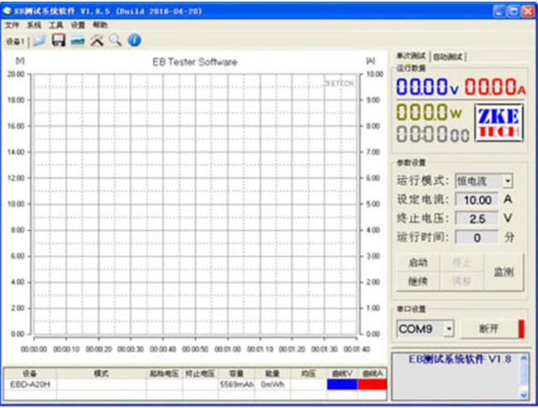This screenshot has width=538, height=408.
Task: Click the 均压 column header
Action: coord(308,374)
